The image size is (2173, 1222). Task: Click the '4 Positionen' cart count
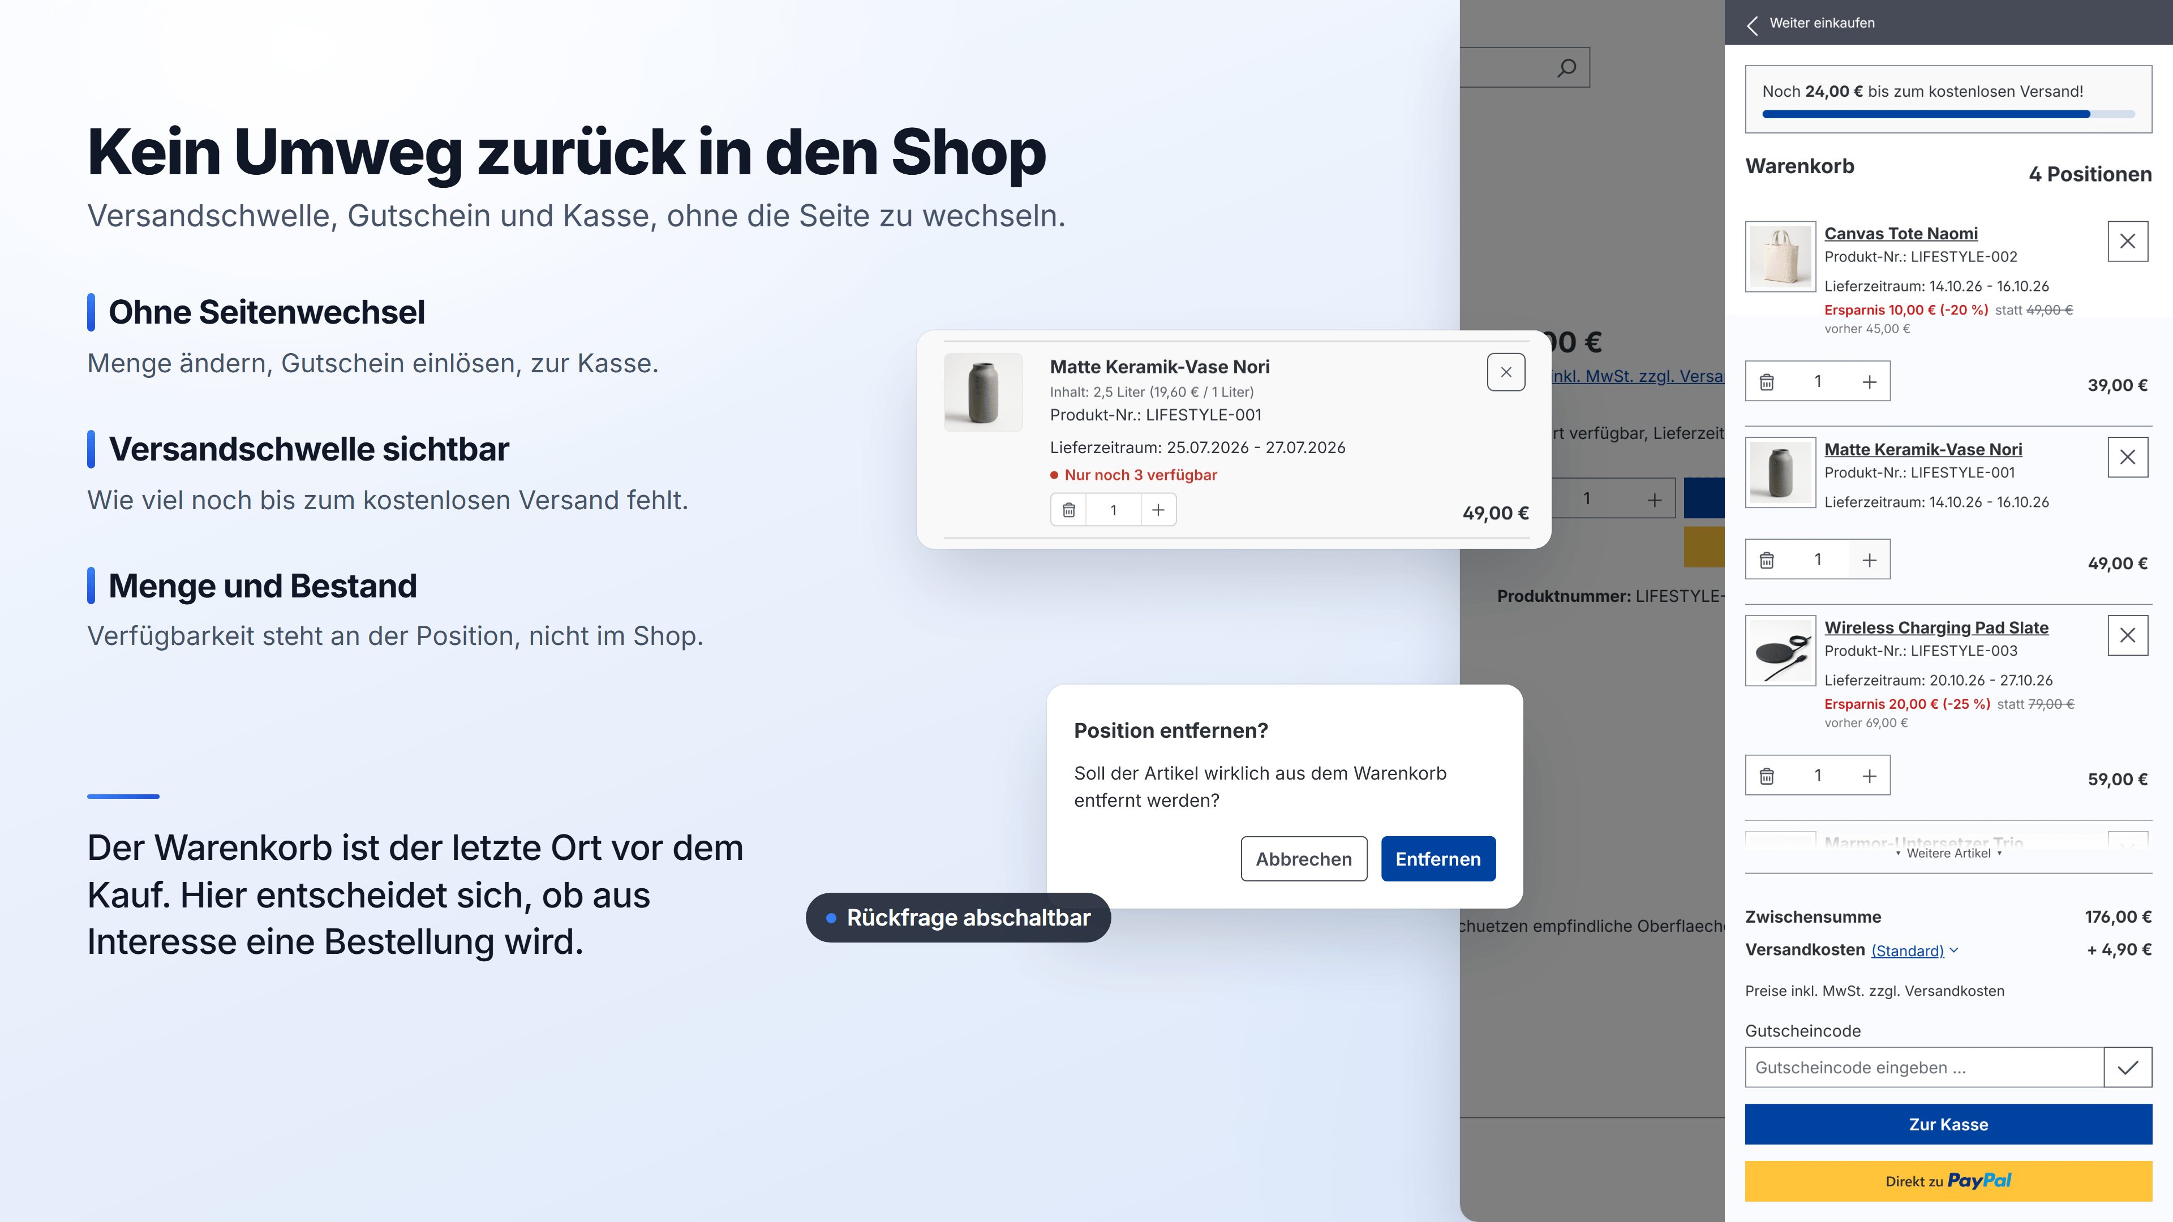click(2089, 175)
